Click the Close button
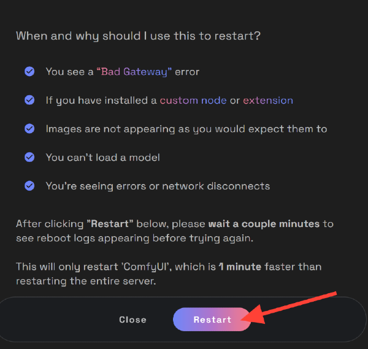 tap(133, 320)
